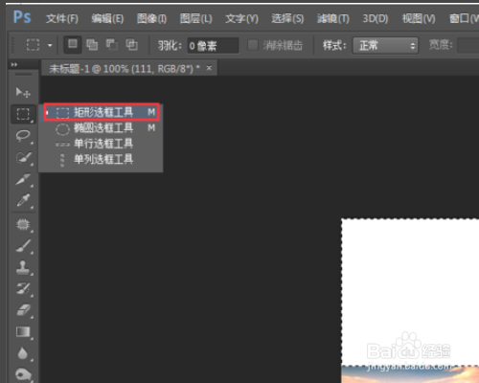Open the 视图(V) menu

pyautogui.click(x=419, y=19)
